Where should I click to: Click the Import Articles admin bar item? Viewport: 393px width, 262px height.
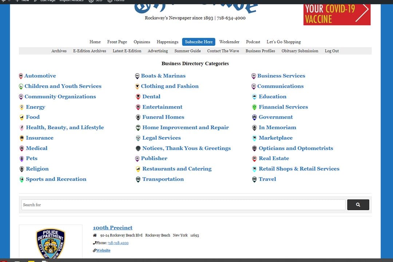pyautogui.click(x=71, y=1)
